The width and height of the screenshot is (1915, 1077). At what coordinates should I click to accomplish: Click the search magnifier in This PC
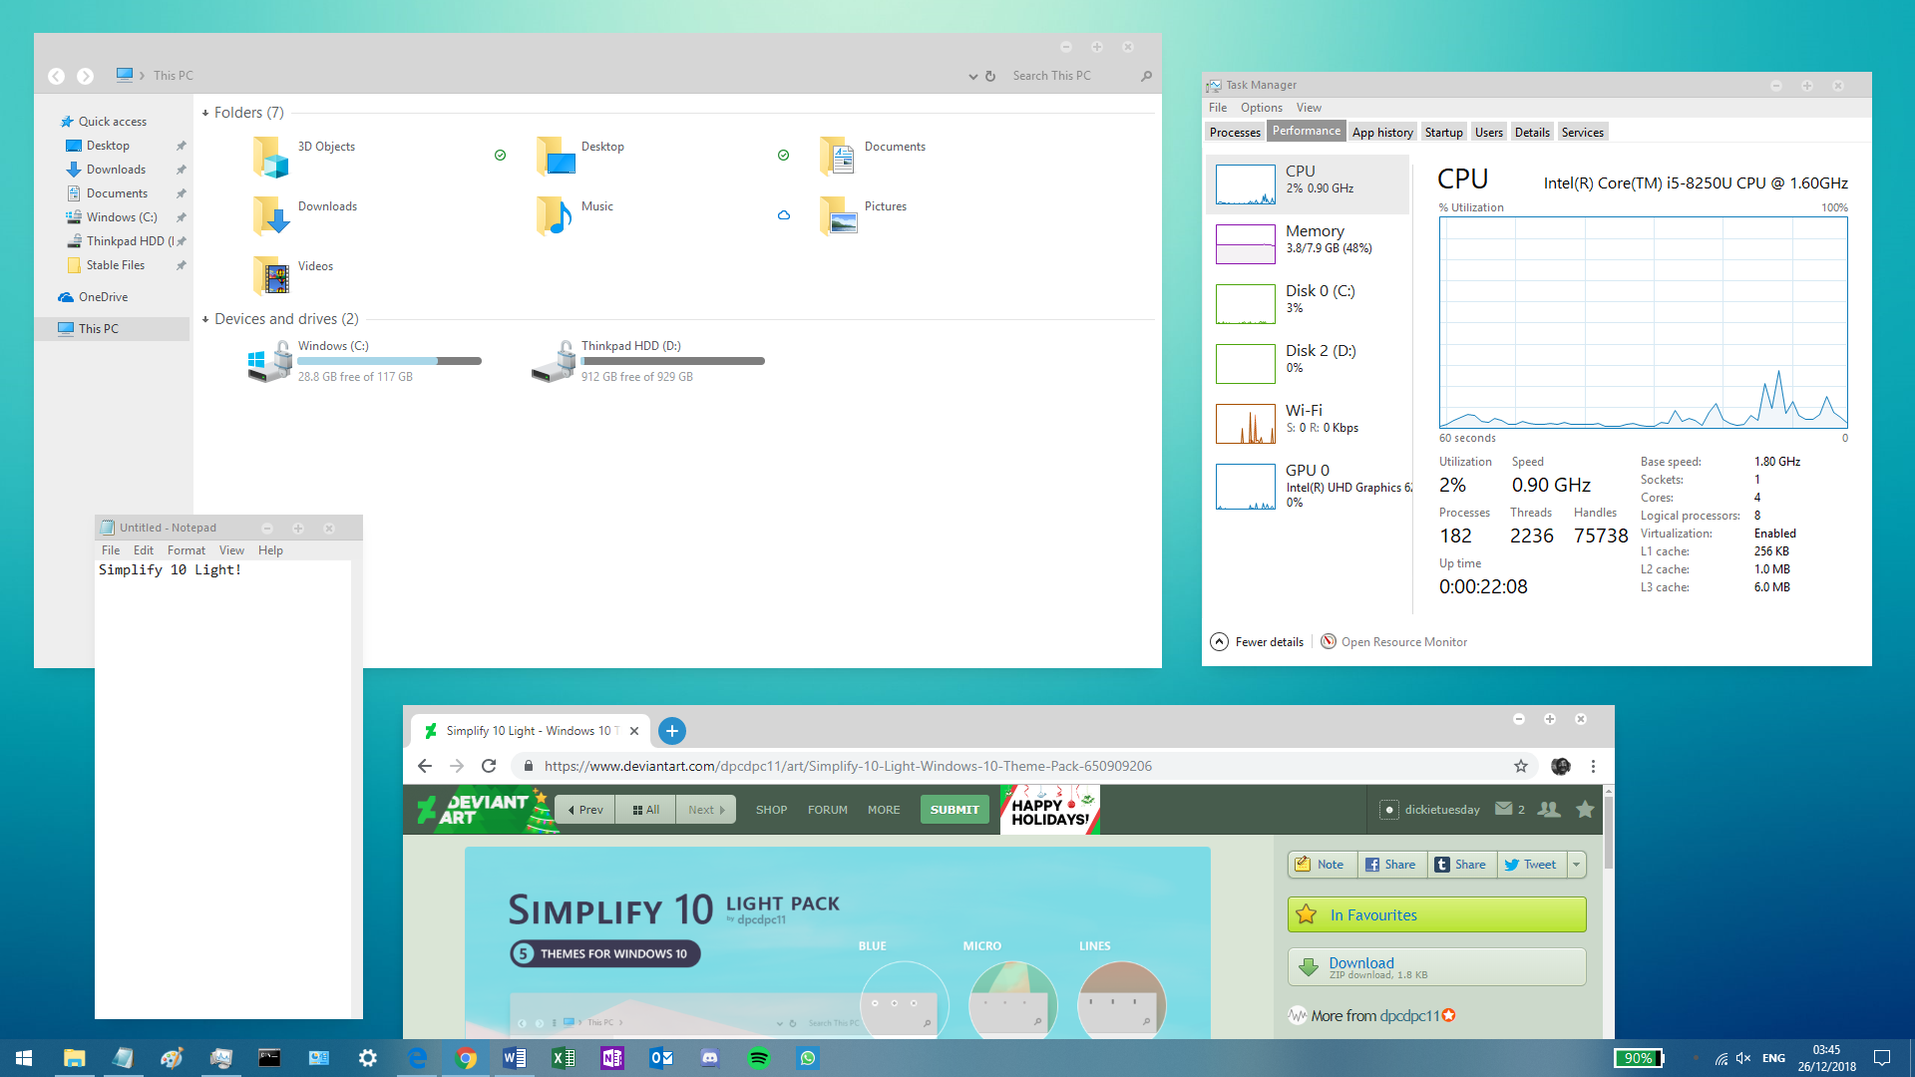[x=1145, y=76]
